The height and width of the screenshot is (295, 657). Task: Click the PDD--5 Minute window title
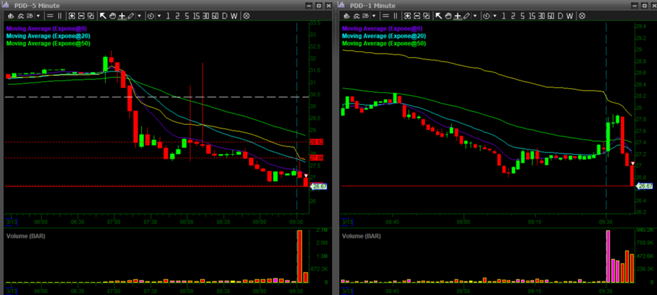click(x=37, y=5)
